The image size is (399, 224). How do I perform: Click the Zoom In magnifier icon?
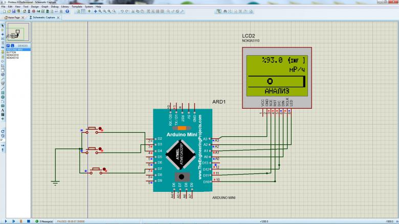(100, 11)
